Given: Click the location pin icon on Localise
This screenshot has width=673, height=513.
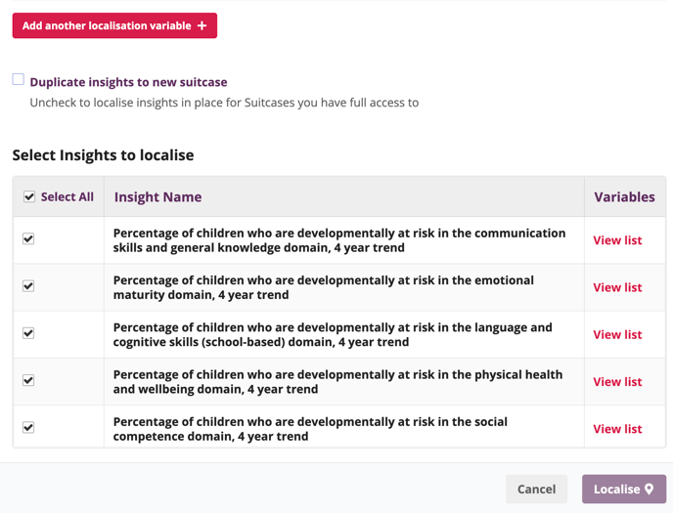Looking at the screenshot, I should point(650,489).
